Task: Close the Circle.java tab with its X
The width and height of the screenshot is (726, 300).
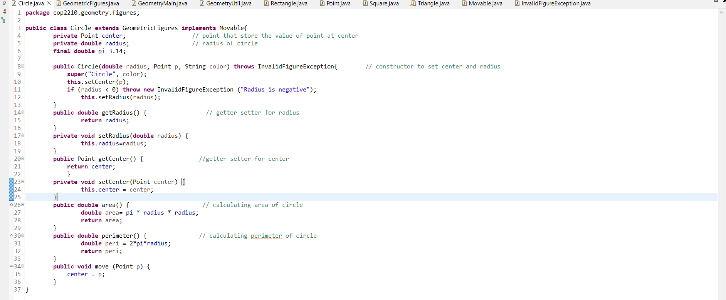Action: coord(49,3)
